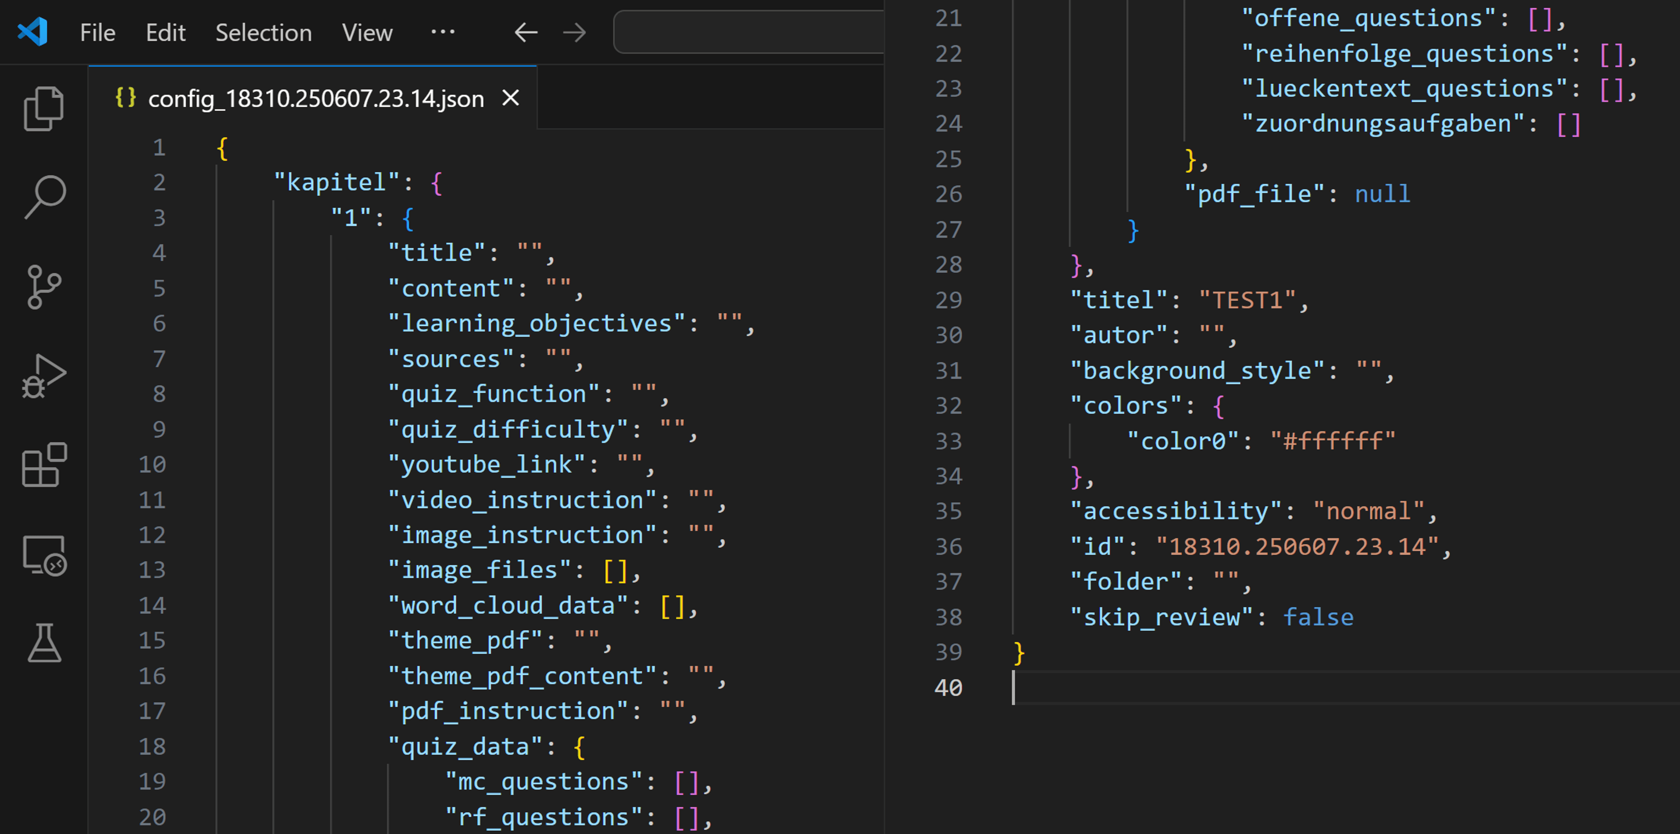Click the command center search box
The width and height of the screenshot is (1680, 834).
[749, 32]
